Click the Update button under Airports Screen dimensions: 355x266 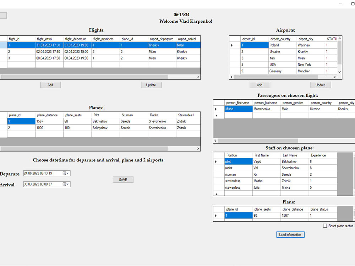click(320, 85)
